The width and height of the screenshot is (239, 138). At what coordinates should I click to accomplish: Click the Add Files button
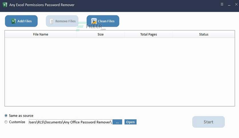pos(21,21)
